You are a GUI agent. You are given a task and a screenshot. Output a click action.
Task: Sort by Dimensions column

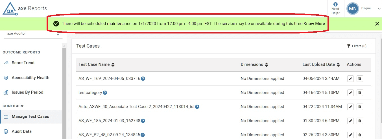[266, 65]
